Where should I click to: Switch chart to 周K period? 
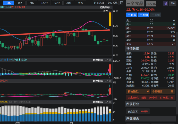coord(20,3)
